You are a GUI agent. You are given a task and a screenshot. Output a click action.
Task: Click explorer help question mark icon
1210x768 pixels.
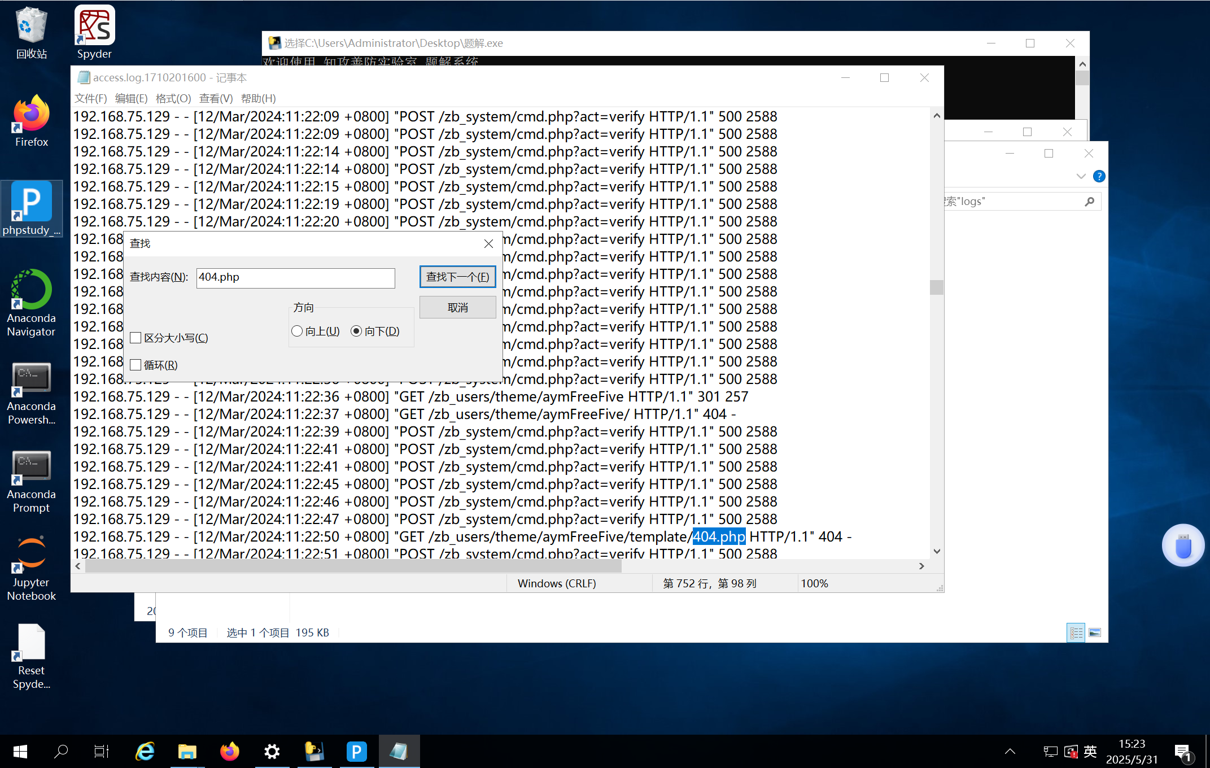1099,176
